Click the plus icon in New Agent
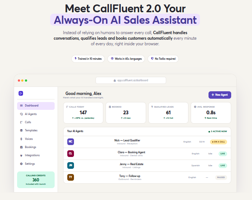Image resolution: width=252 pixels, height=200 pixels. [213, 95]
